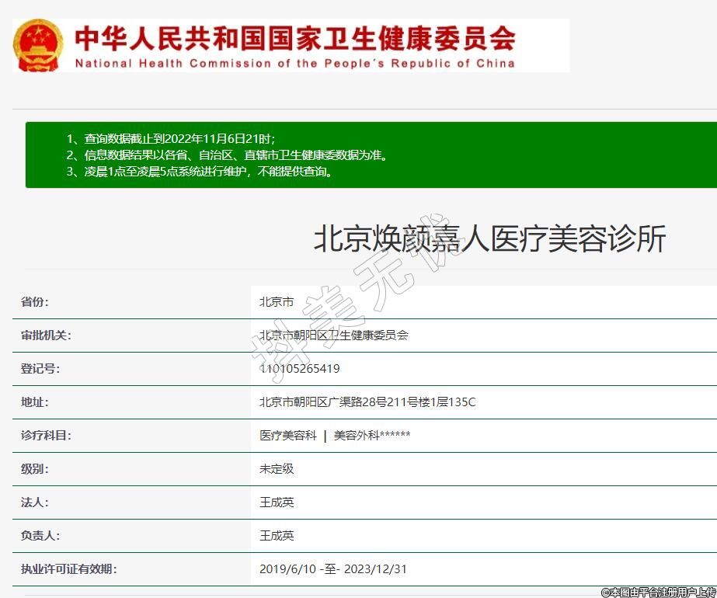717x598 pixels.
Task: Click the 医疗美容科 department text
Action: tap(288, 436)
